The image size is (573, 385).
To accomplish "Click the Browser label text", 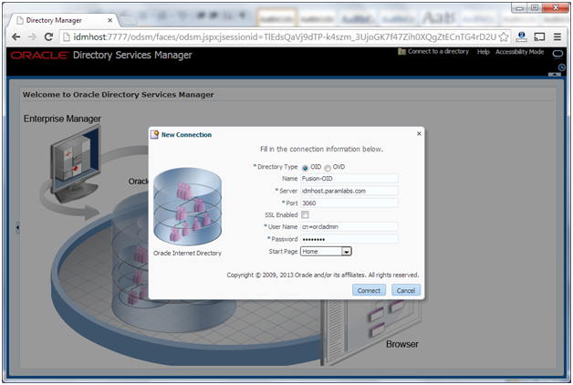I will pyautogui.click(x=402, y=344).
